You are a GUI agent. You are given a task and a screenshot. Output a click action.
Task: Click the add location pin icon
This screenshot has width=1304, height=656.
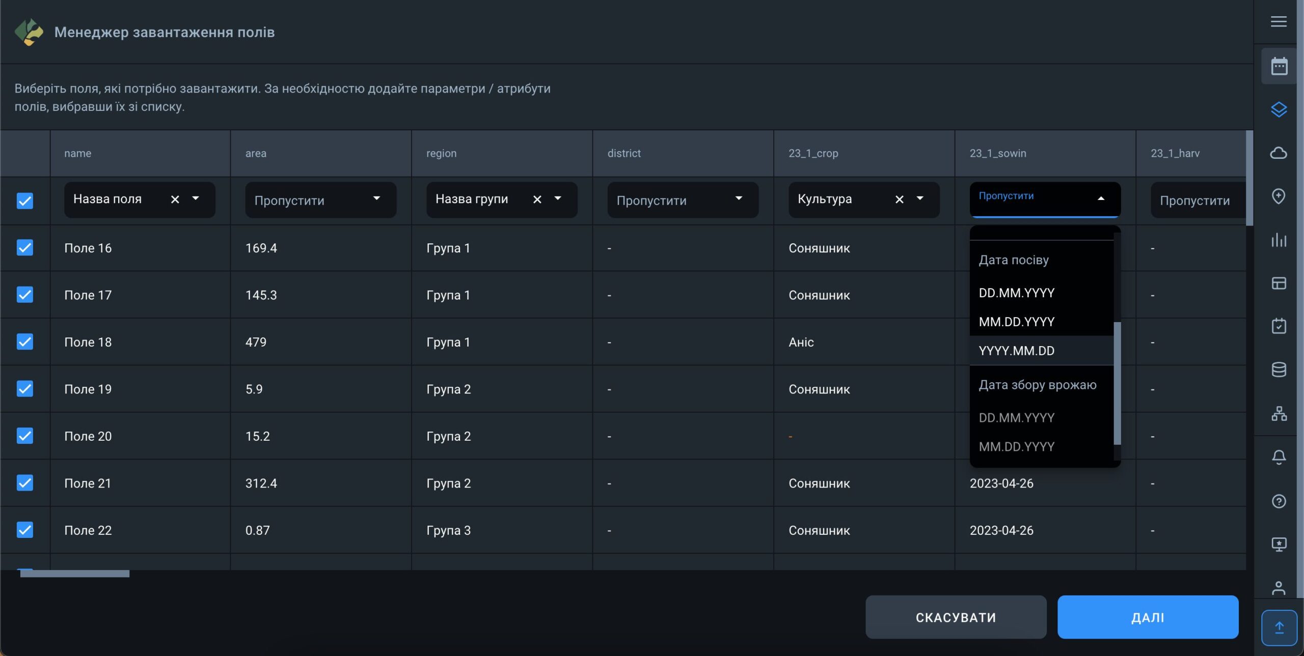click(1279, 196)
